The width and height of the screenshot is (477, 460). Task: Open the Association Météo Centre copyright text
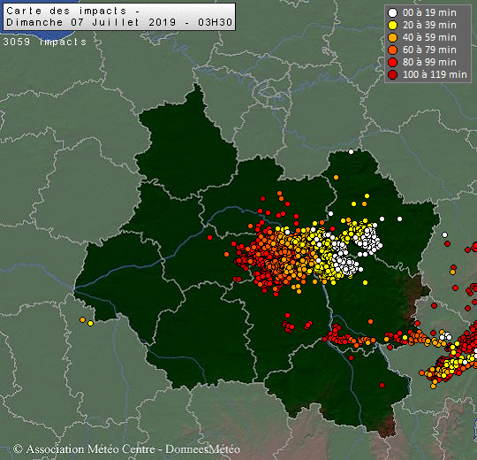[127, 449]
